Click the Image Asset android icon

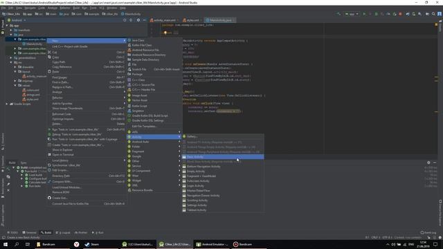click(x=129, y=95)
